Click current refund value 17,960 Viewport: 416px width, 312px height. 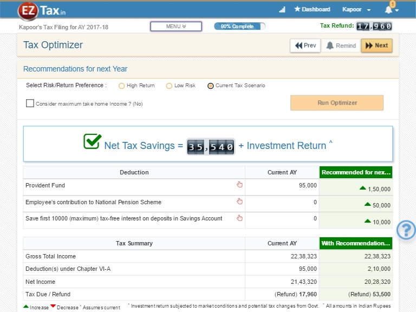click(308, 294)
